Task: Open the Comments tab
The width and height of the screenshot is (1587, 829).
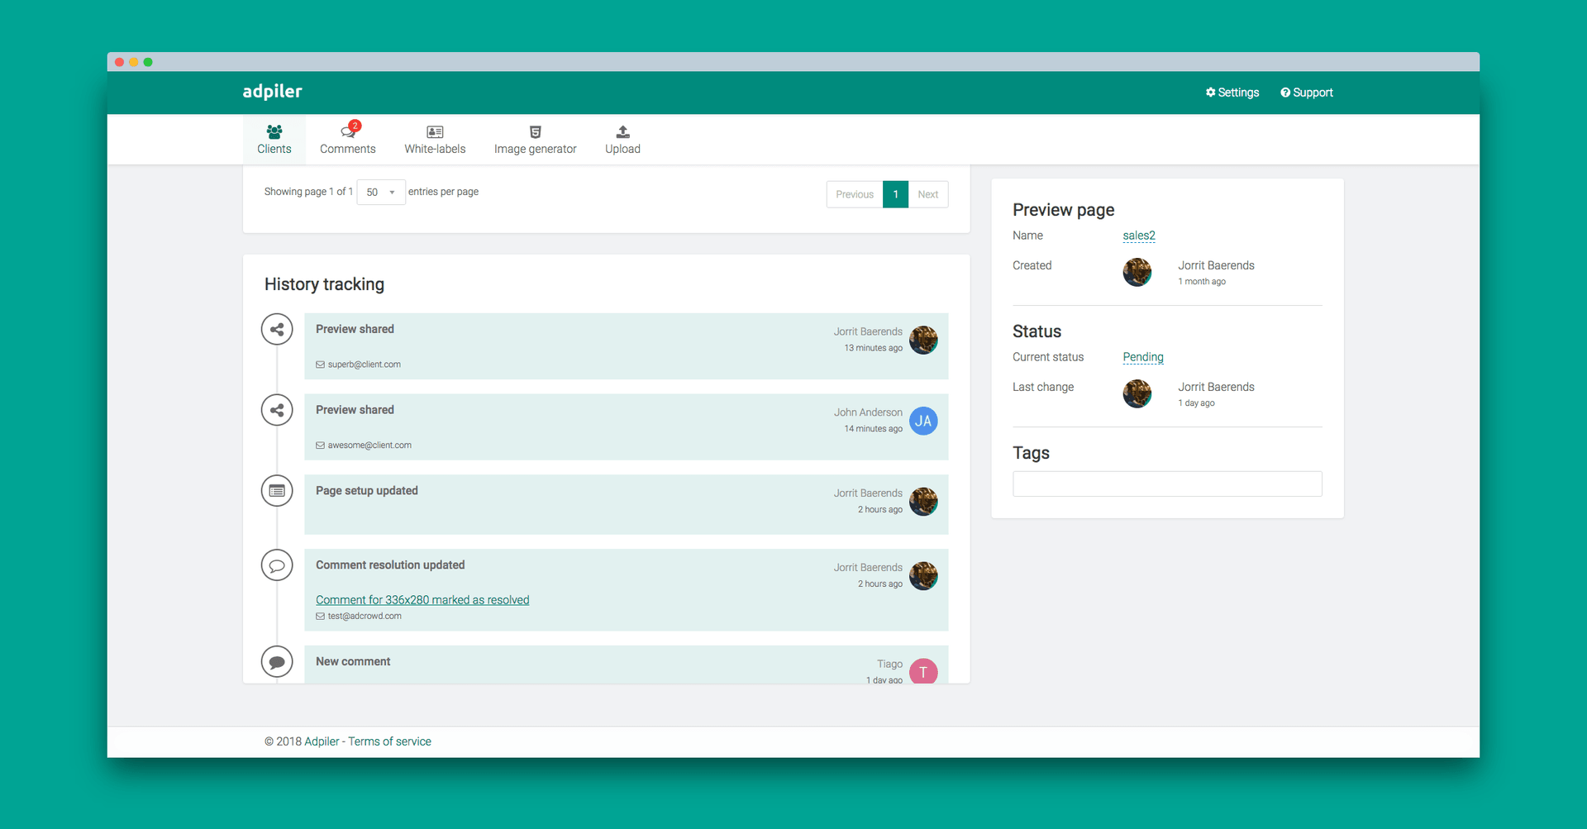Action: (347, 139)
